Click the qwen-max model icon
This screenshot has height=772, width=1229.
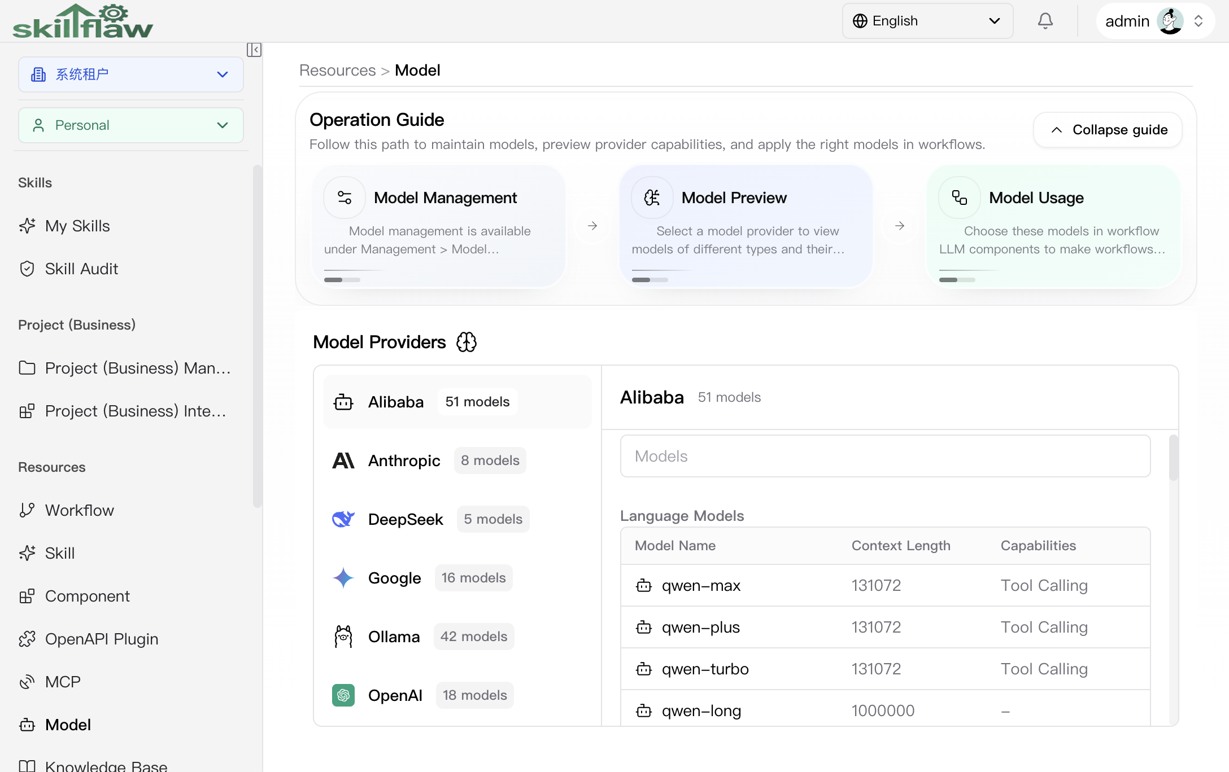click(x=644, y=586)
